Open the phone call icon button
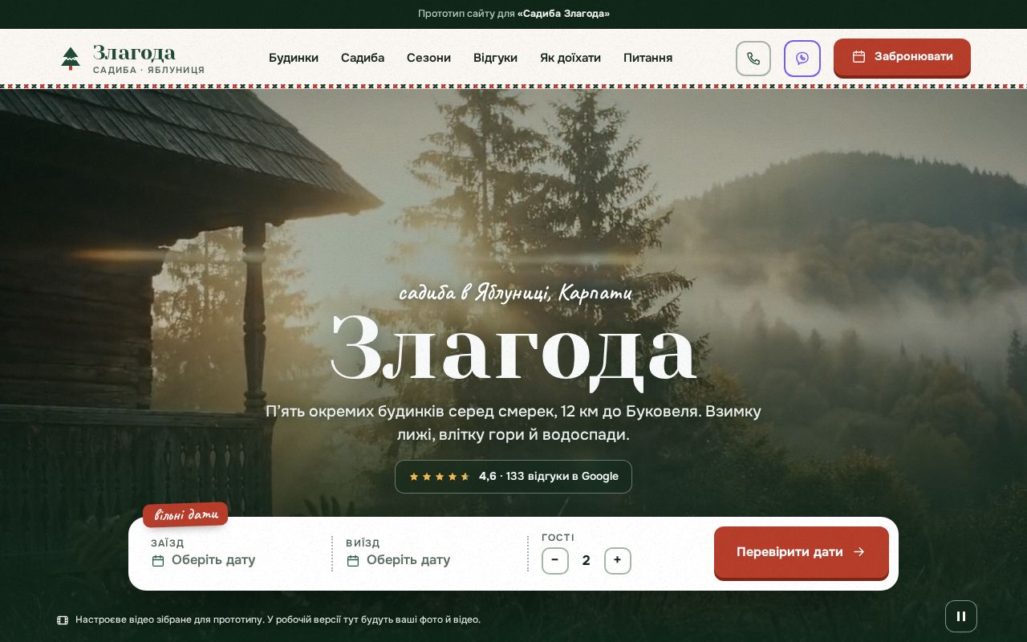The image size is (1027, 642). (753, 59)
